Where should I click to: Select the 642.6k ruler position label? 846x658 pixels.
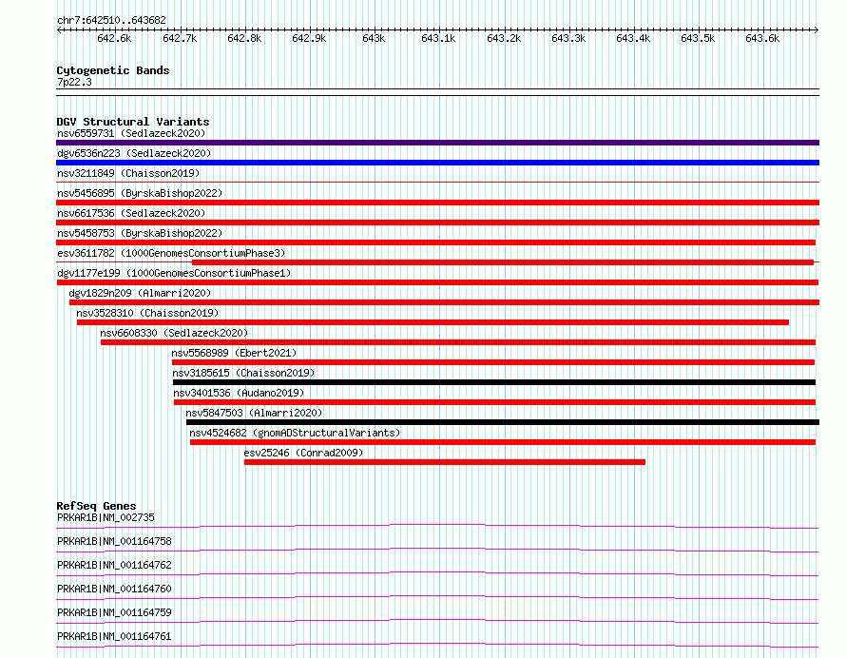coord(114,38)
